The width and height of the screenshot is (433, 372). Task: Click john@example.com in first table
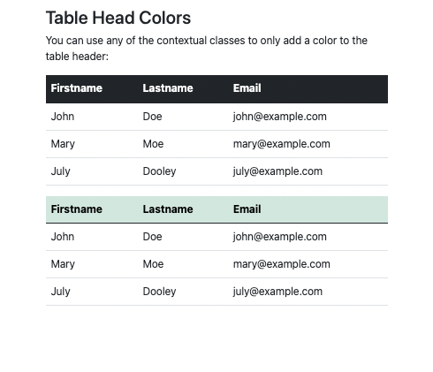(280, 117)
